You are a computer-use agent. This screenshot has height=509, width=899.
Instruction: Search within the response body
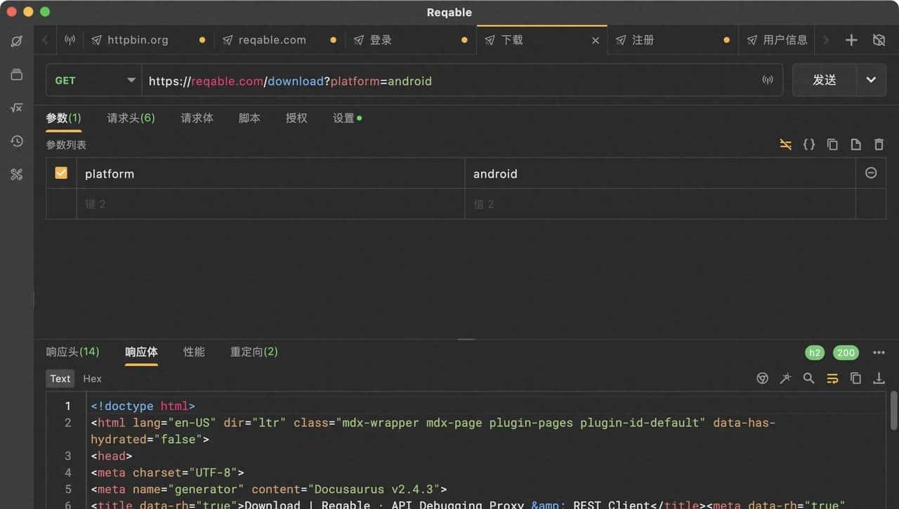pos(809,378)
